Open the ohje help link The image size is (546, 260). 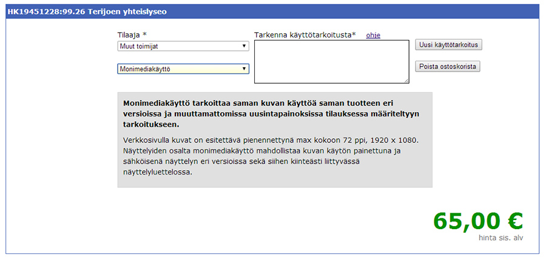(373, 35)
